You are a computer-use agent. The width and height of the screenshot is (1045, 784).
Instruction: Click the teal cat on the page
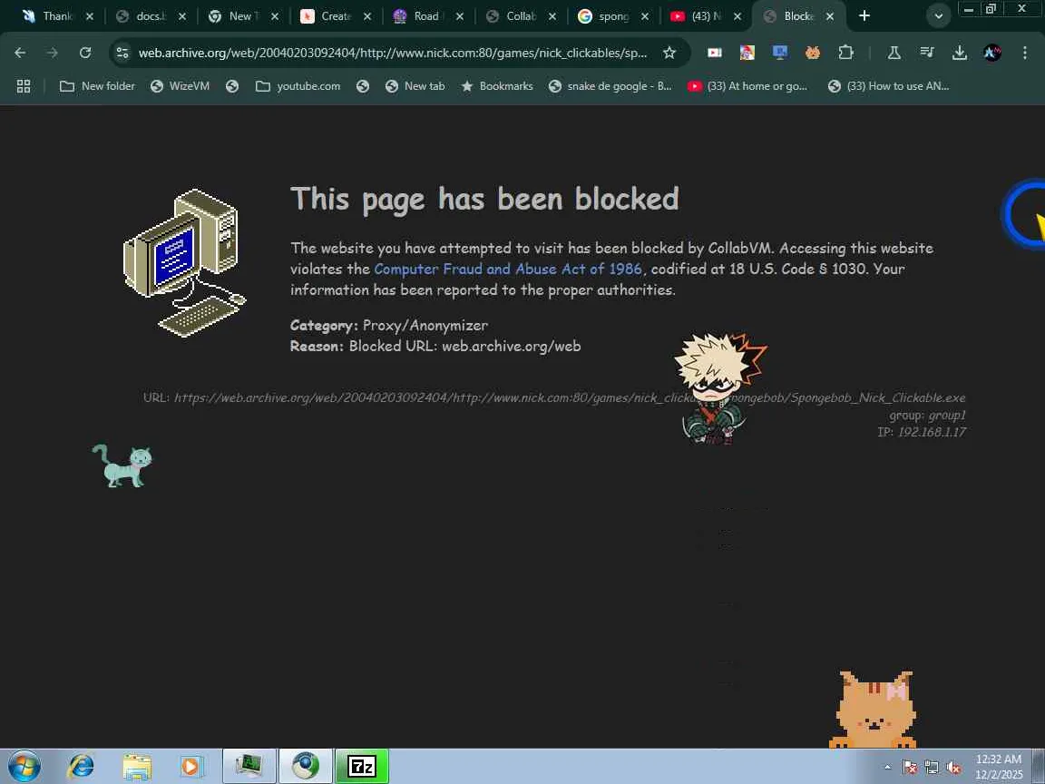[122, 465]
